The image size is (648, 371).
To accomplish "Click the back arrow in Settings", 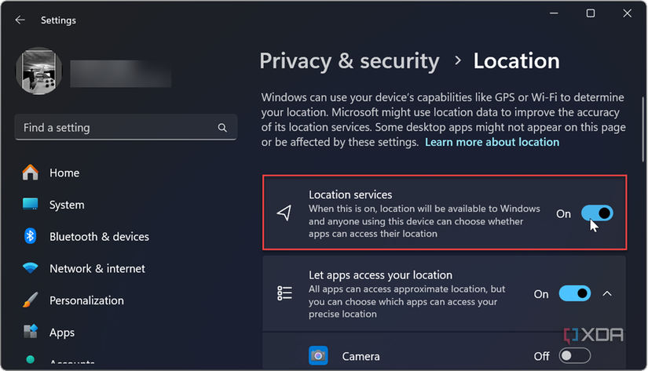I will pos(20,20).
